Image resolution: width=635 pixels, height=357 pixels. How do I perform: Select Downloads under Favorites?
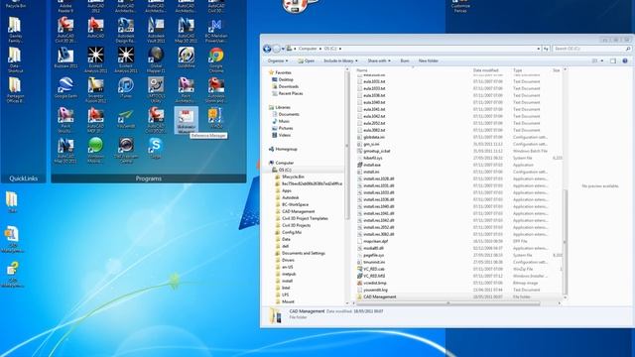pyautogui.click(x=285, y=86)
